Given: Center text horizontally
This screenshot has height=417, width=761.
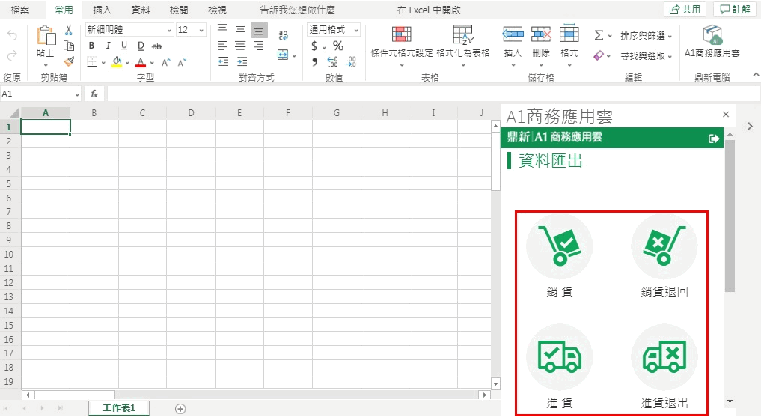Looking at the screenshot, I should click(240, 46).
